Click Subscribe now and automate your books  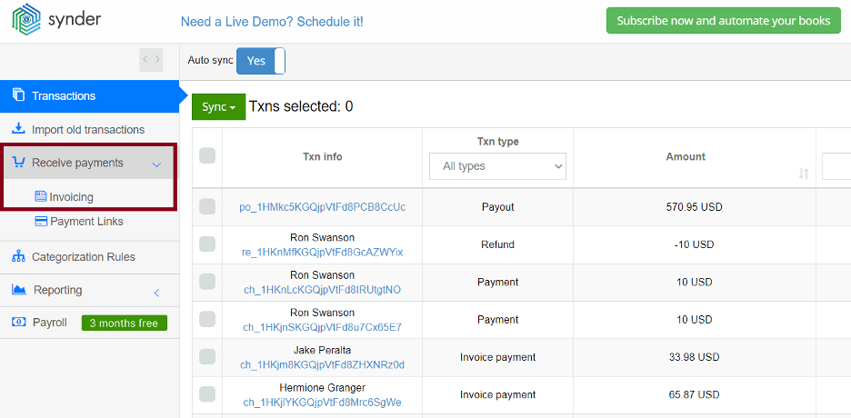[x=724, y=21]
